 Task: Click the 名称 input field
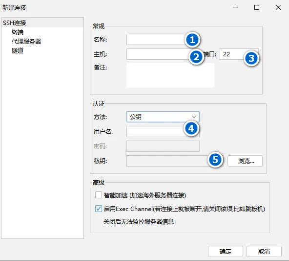163,39
